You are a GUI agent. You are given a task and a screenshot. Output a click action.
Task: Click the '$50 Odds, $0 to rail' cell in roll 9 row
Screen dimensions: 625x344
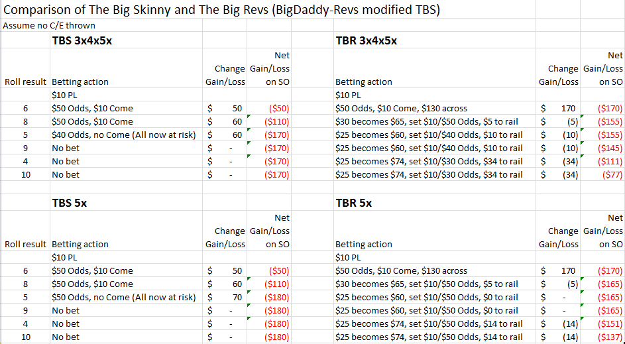pos(427,311)
